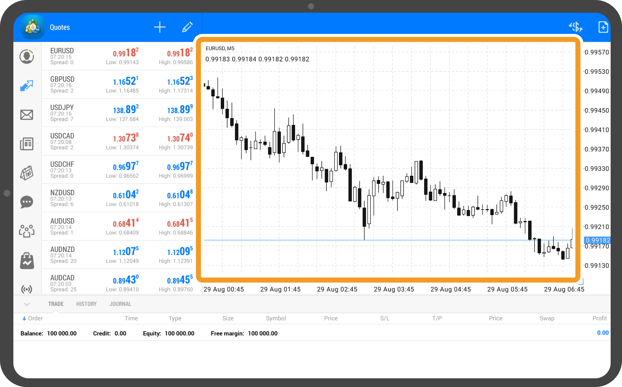The height and width of the screenshot is (387, 622).
Task: Open the mailbox envelope icon in sidebar
Action: pyautogui.click(x=27, y=115)
